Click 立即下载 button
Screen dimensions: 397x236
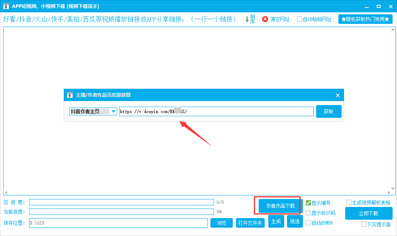[x=369, y=213]
